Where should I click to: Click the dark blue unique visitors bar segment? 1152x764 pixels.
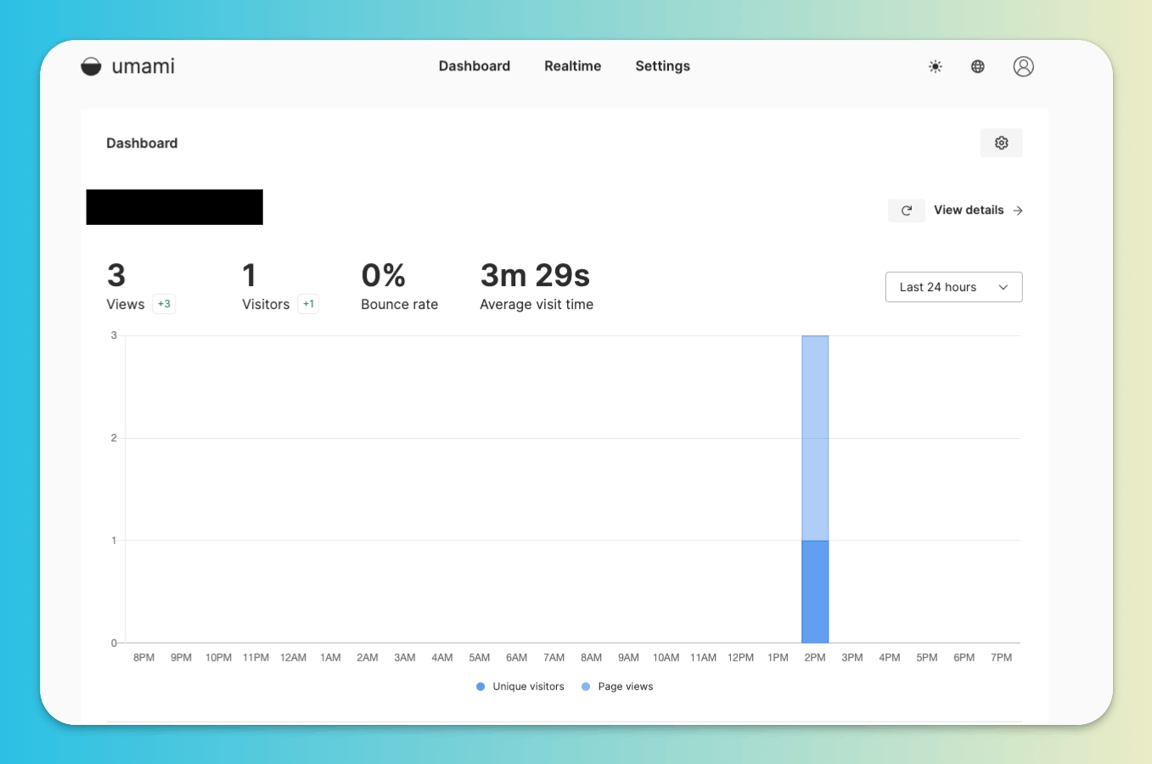click(815, 592)
